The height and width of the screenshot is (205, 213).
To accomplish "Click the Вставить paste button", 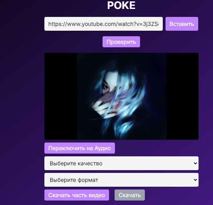I will click(x=182, y=24).
